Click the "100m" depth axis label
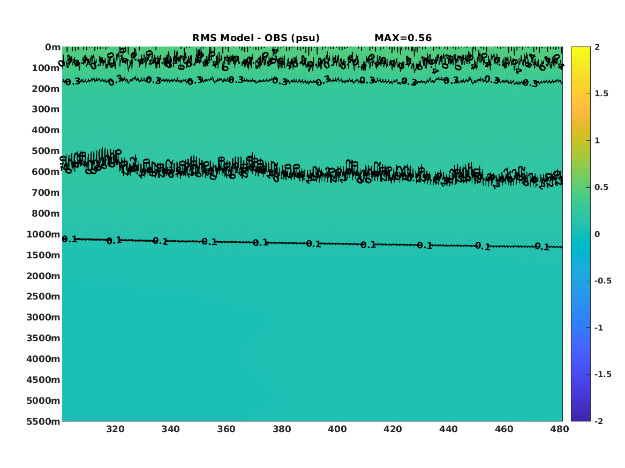Viewport: 625px width, 468px height. tap(46, 68)
